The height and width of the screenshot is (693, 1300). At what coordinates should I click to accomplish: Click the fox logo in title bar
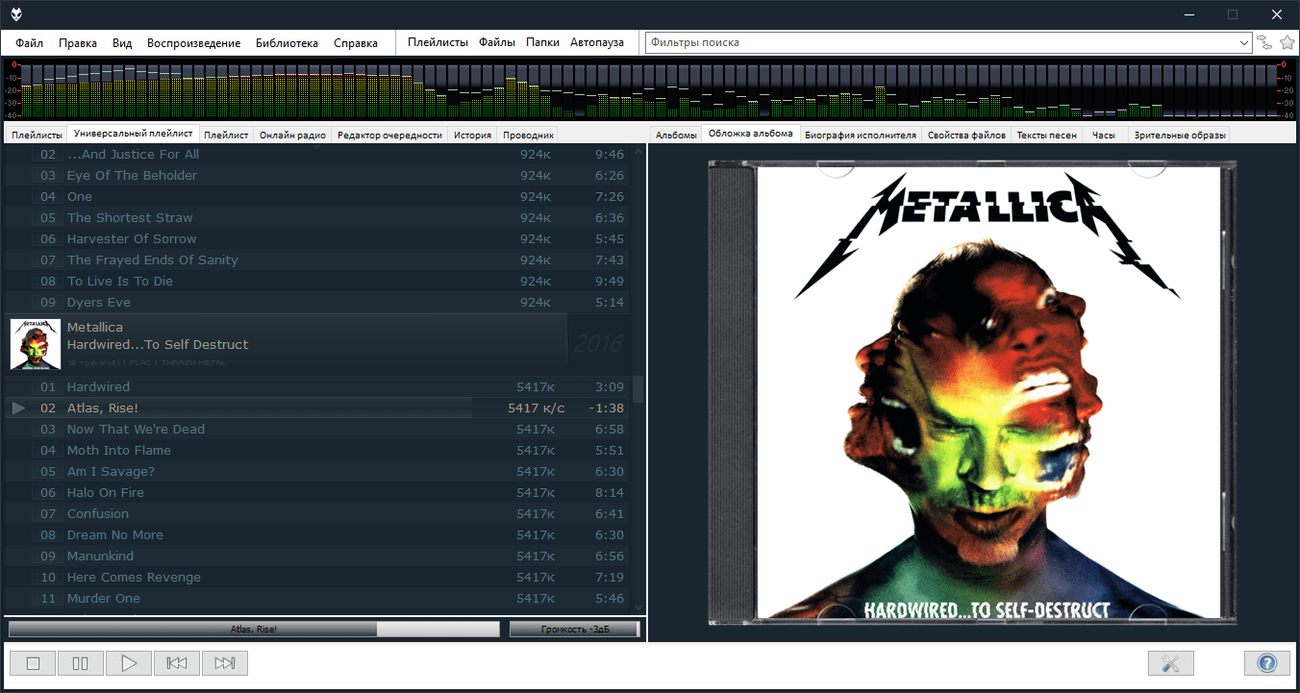(x=16, y=14)
